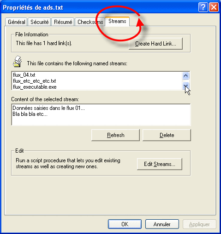Select the Streams tab

pos(117,21)
